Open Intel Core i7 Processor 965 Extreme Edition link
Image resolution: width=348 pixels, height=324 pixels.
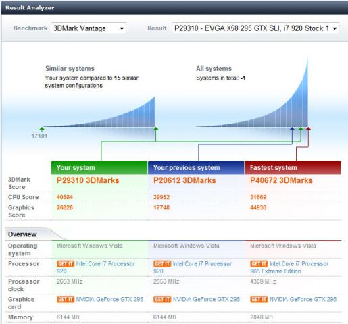(x=289, y=267)
